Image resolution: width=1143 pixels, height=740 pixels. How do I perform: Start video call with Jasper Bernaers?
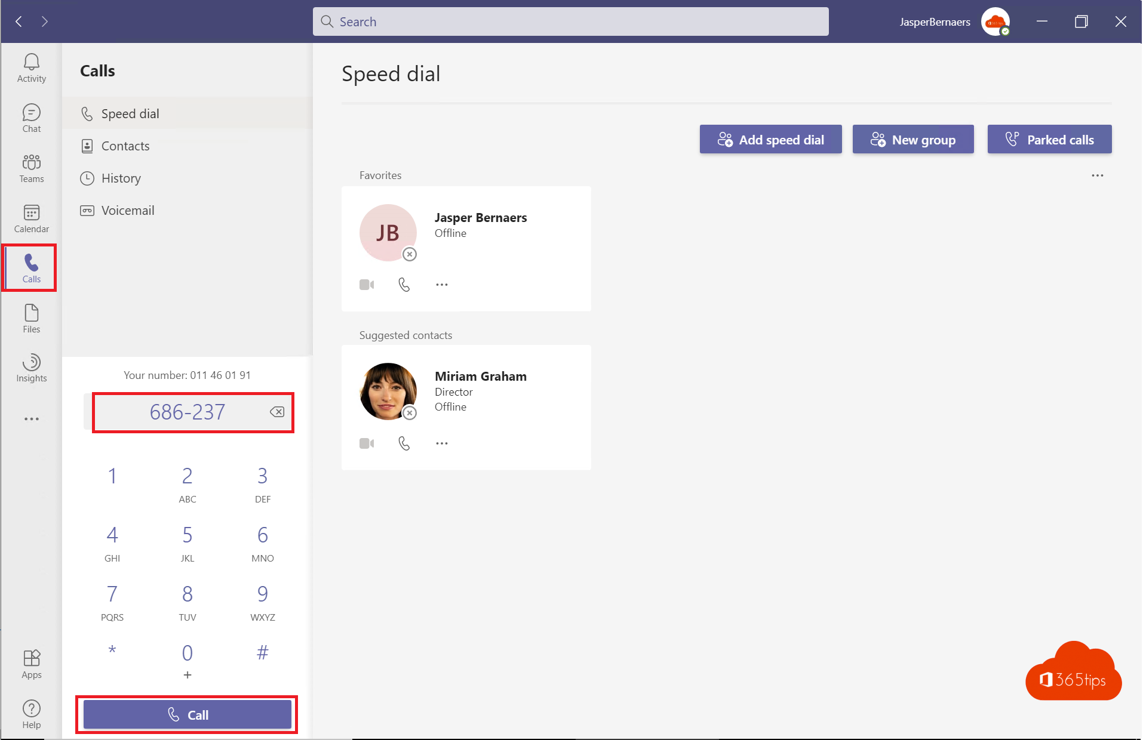367,285
